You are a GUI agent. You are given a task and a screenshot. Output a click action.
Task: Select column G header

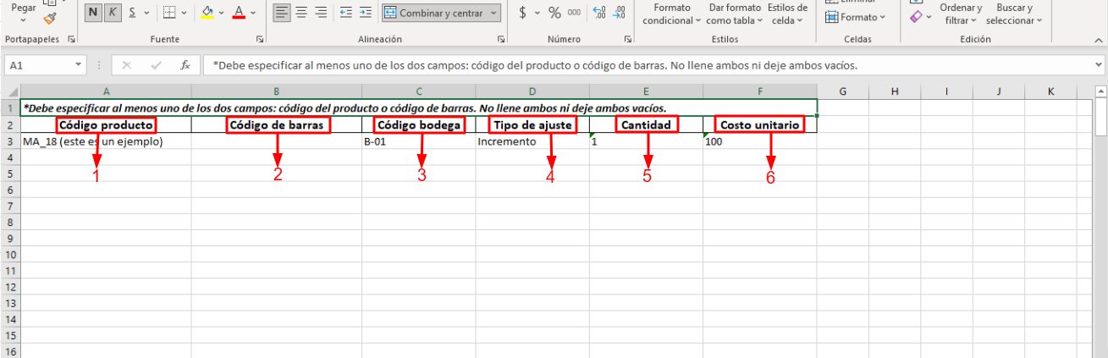coord(843,91)
